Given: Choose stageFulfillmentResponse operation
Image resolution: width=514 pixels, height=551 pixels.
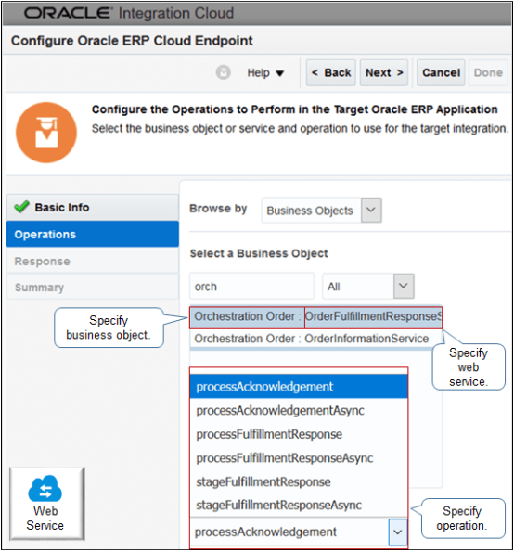Looking at the screenshot, I should [299, 481].
